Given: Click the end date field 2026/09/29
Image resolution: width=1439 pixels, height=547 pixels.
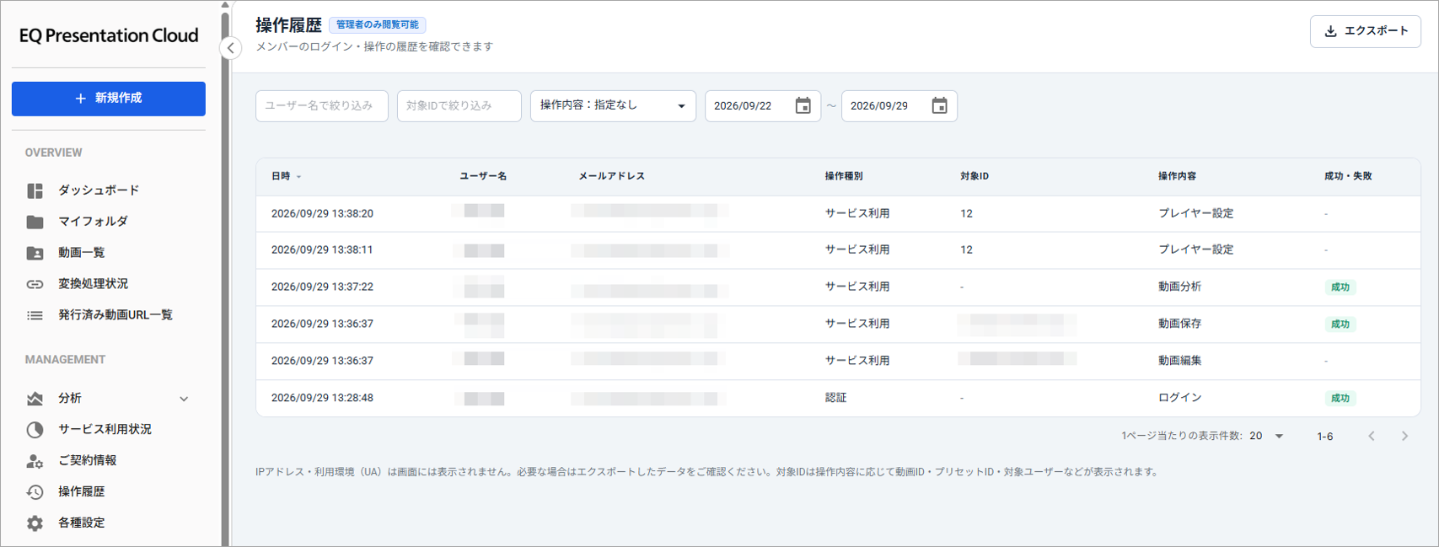Looking at the screenshot, I should (879, 106).
